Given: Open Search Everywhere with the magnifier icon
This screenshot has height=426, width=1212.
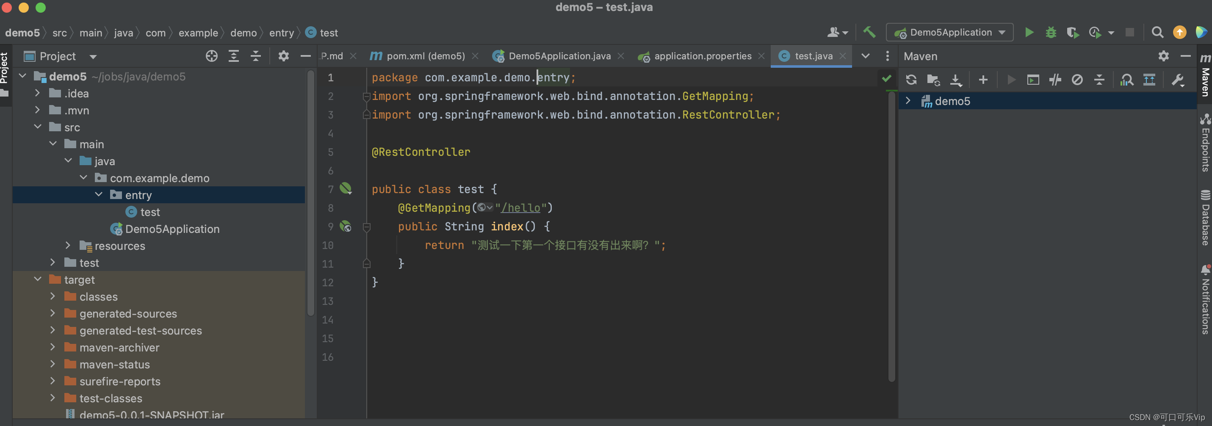Looking at the screenshot, I should tap(1157, 33).
